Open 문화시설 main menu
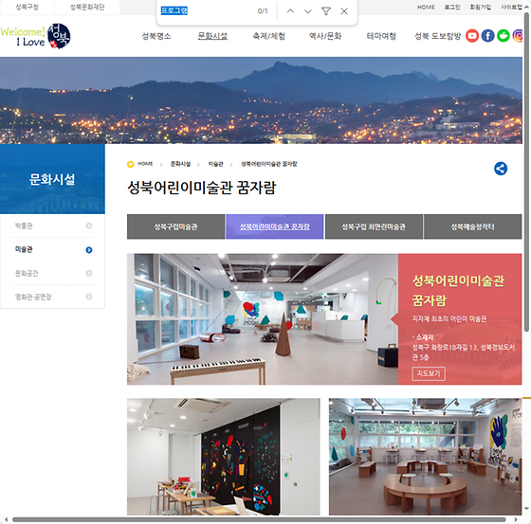 pos(212,36)
